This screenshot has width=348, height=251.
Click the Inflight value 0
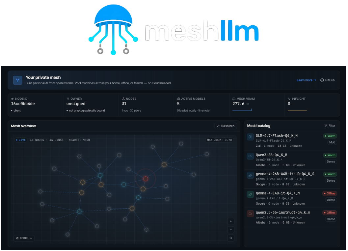[x=289, y=104]
